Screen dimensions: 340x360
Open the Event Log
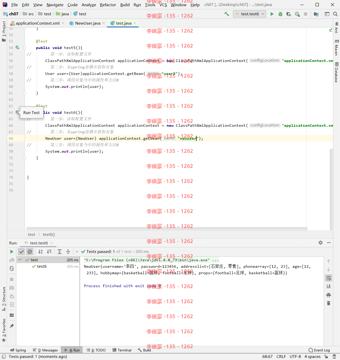point(319,350)
